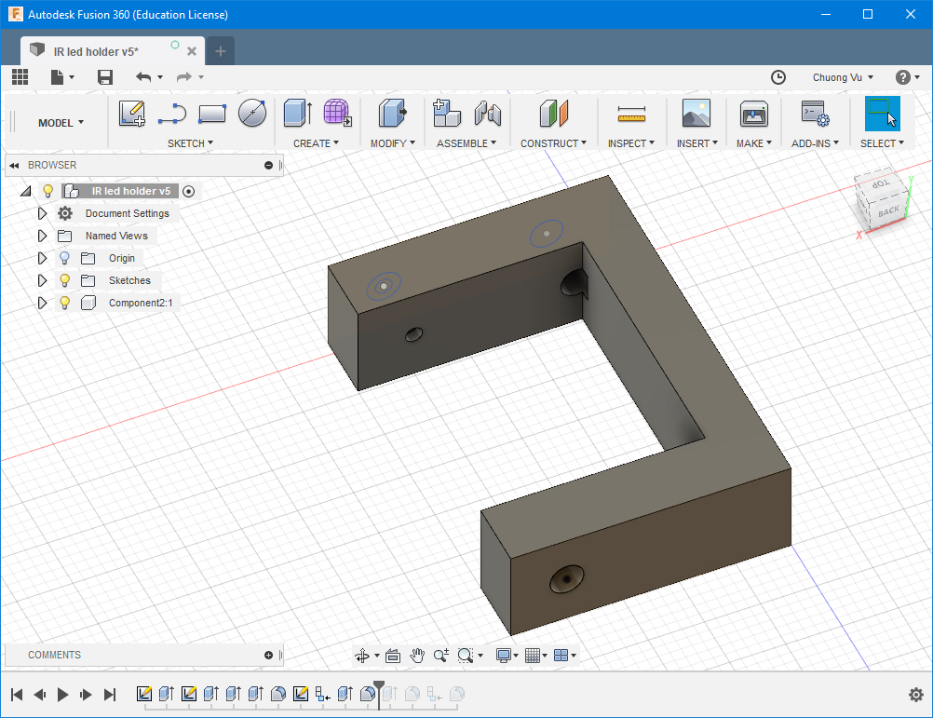Open the data panel grid icon
933x718 pixels.
(20, 76)
